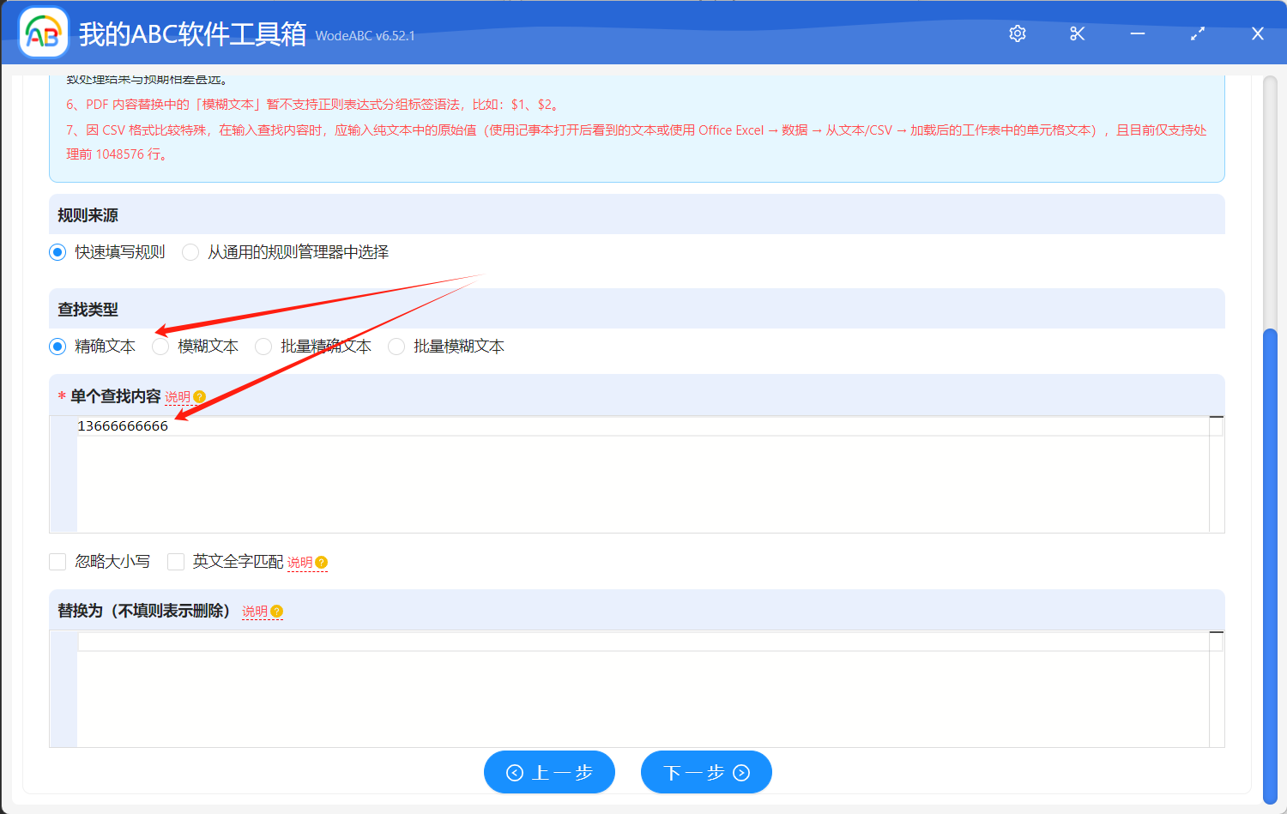Viewport: 1287px width, 814px height.
Task: Select the 批量精确文本 search type
Action: tap(263, 346)
